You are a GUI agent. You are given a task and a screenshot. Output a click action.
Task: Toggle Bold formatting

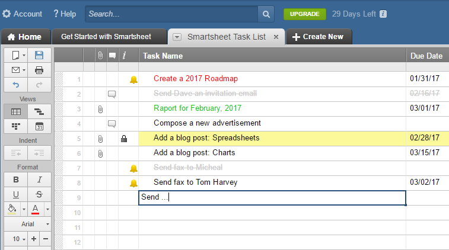[x=16, y=180]
